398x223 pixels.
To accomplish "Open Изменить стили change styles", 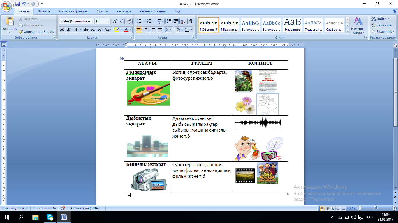I will point(358,25).
